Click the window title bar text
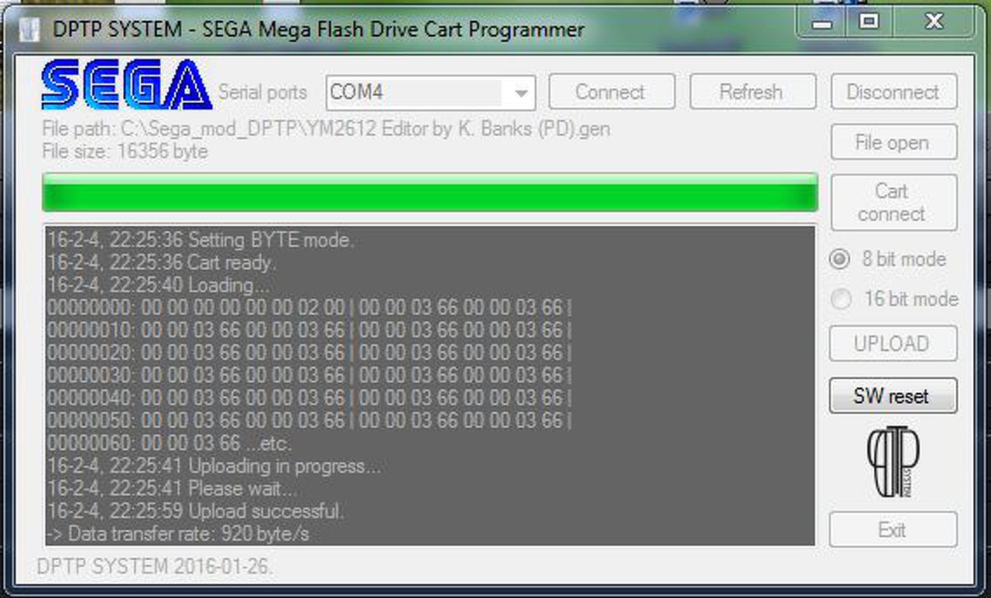The image size is (991, 598). [x=318, y=30]
